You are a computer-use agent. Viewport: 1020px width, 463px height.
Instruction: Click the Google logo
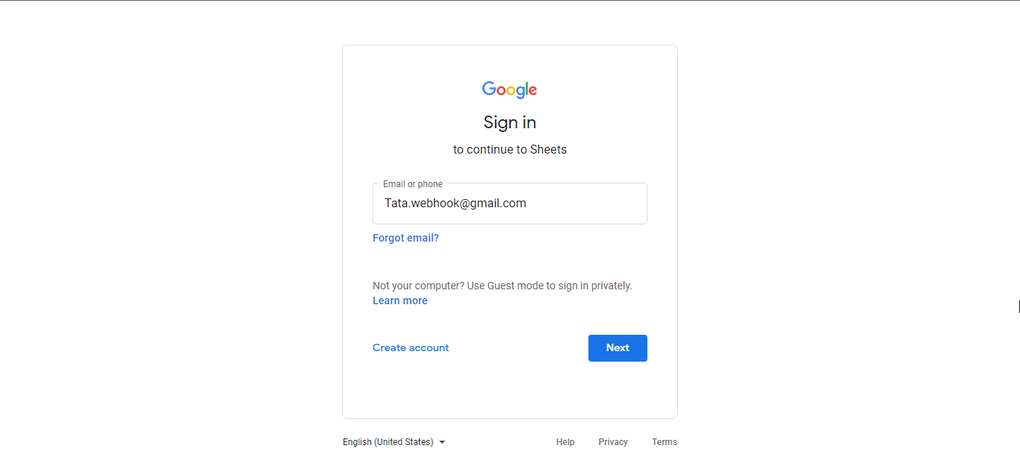tap(510, 90)
